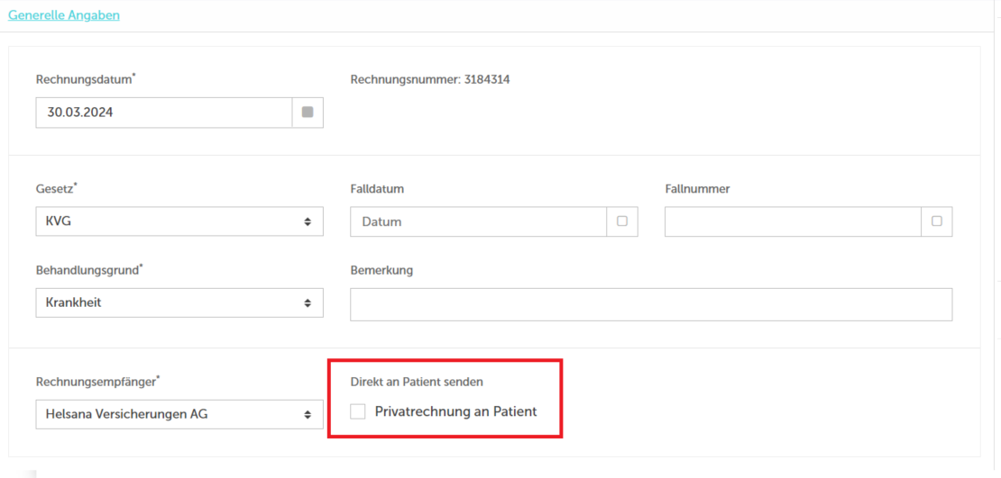Focus the Fallnummer text field
Screen dimensions: 1001x478
(x=793, y=221)
